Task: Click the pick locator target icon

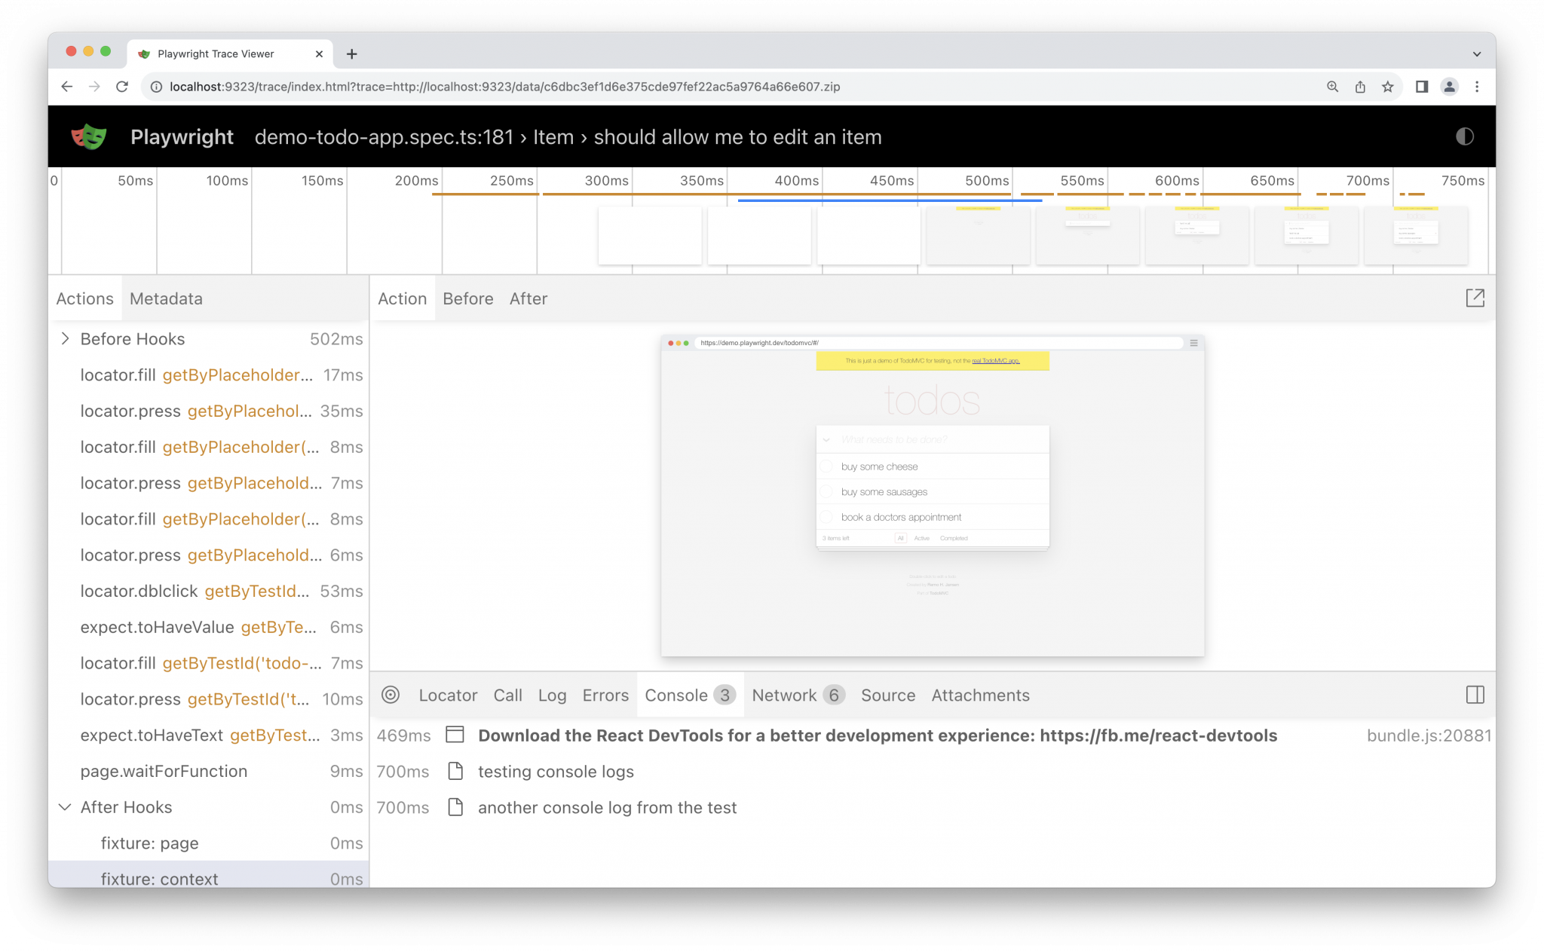Action: pos(391,695)
